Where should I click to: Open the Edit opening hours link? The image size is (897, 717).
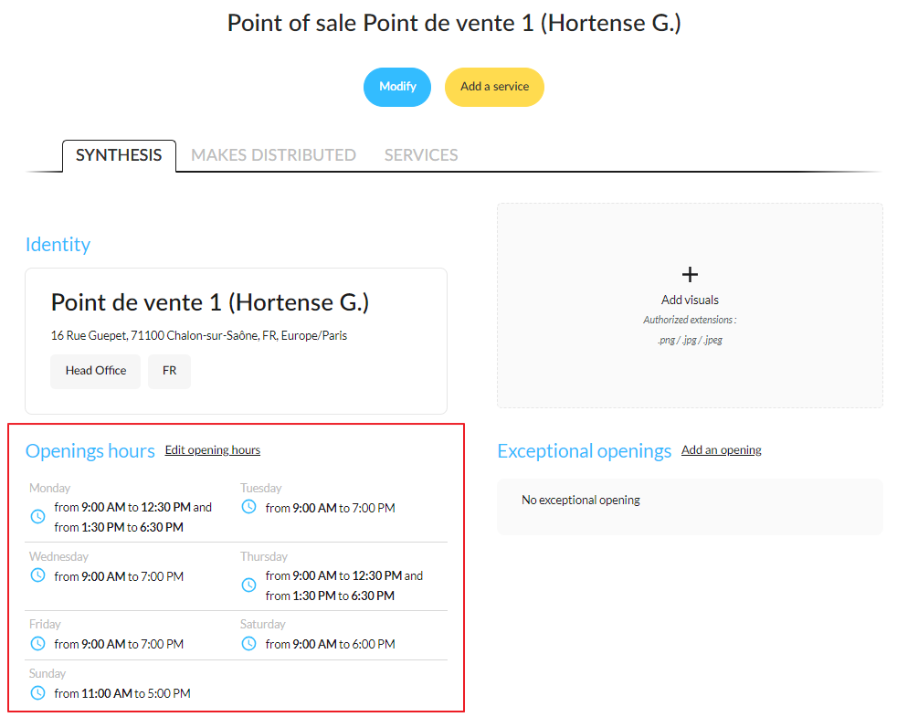[x=213, y=450]
